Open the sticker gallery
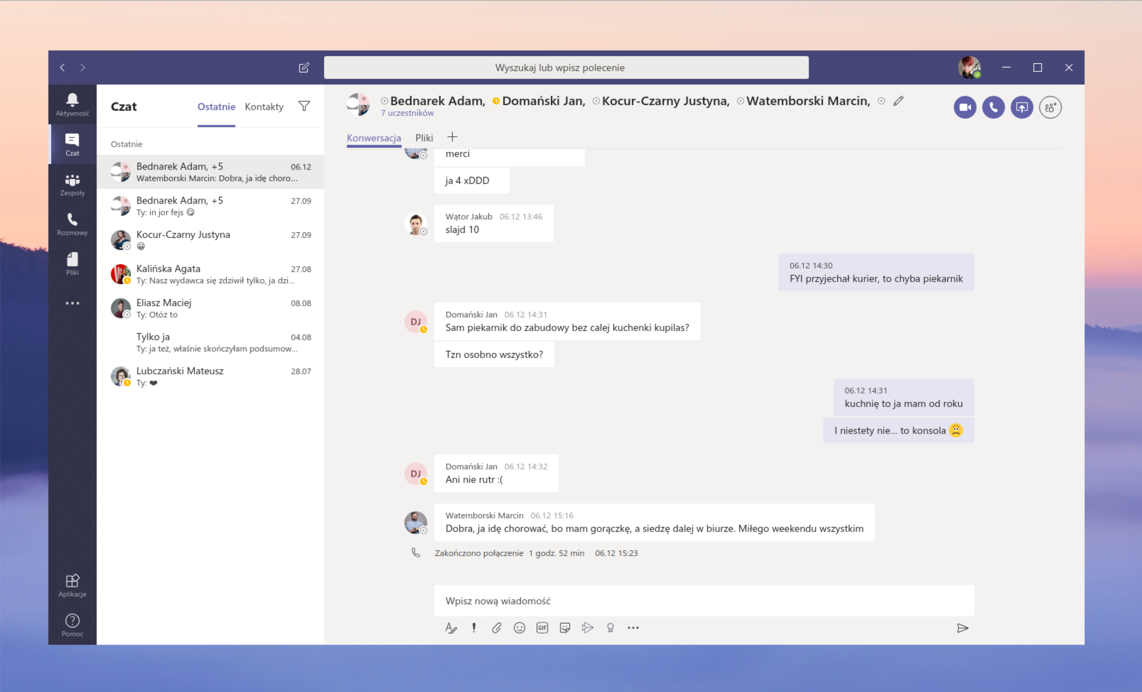The image size is (1142, 692). coord(565,628)
